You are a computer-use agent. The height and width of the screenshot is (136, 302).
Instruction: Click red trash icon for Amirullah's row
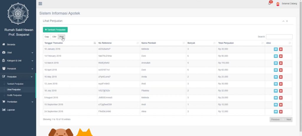click(281, 63)
